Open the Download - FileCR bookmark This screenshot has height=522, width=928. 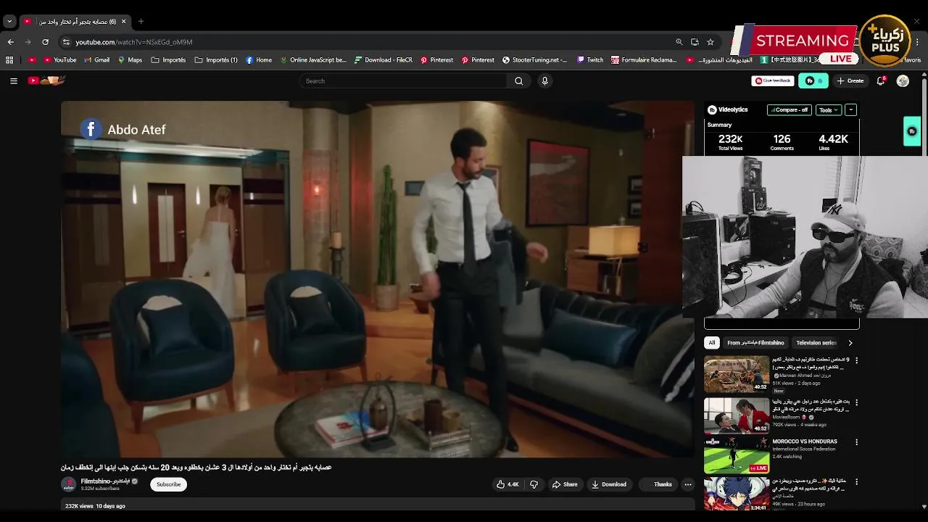pyautogui.click(x=384, y=60)
